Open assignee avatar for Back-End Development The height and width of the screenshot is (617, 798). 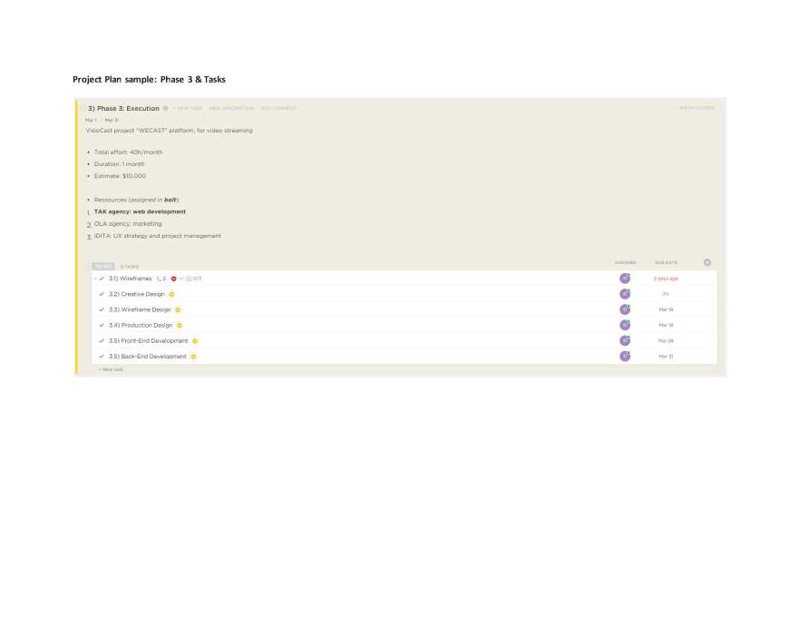point(625,357)
